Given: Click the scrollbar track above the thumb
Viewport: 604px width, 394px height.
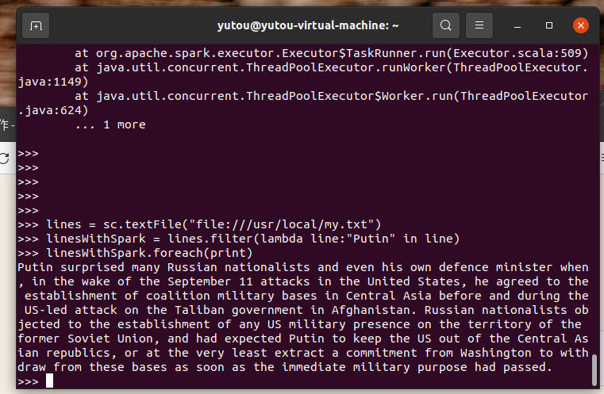Looking at the screenshot, I should pos(594,198).
